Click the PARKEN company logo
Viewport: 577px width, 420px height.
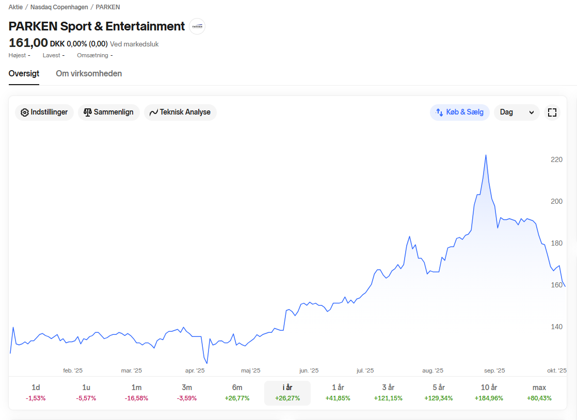(197, 26)
